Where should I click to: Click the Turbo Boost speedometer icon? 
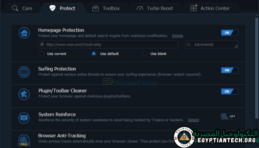coord(140,8)
